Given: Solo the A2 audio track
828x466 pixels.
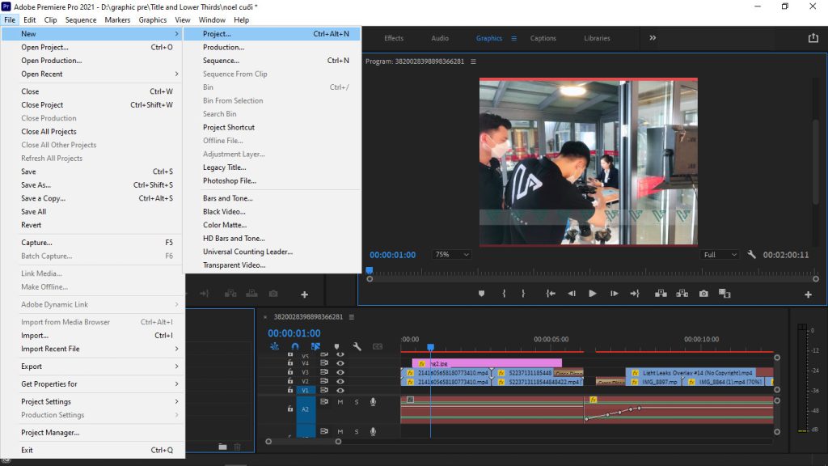Looking at the screenshot, I should [356, 401].
